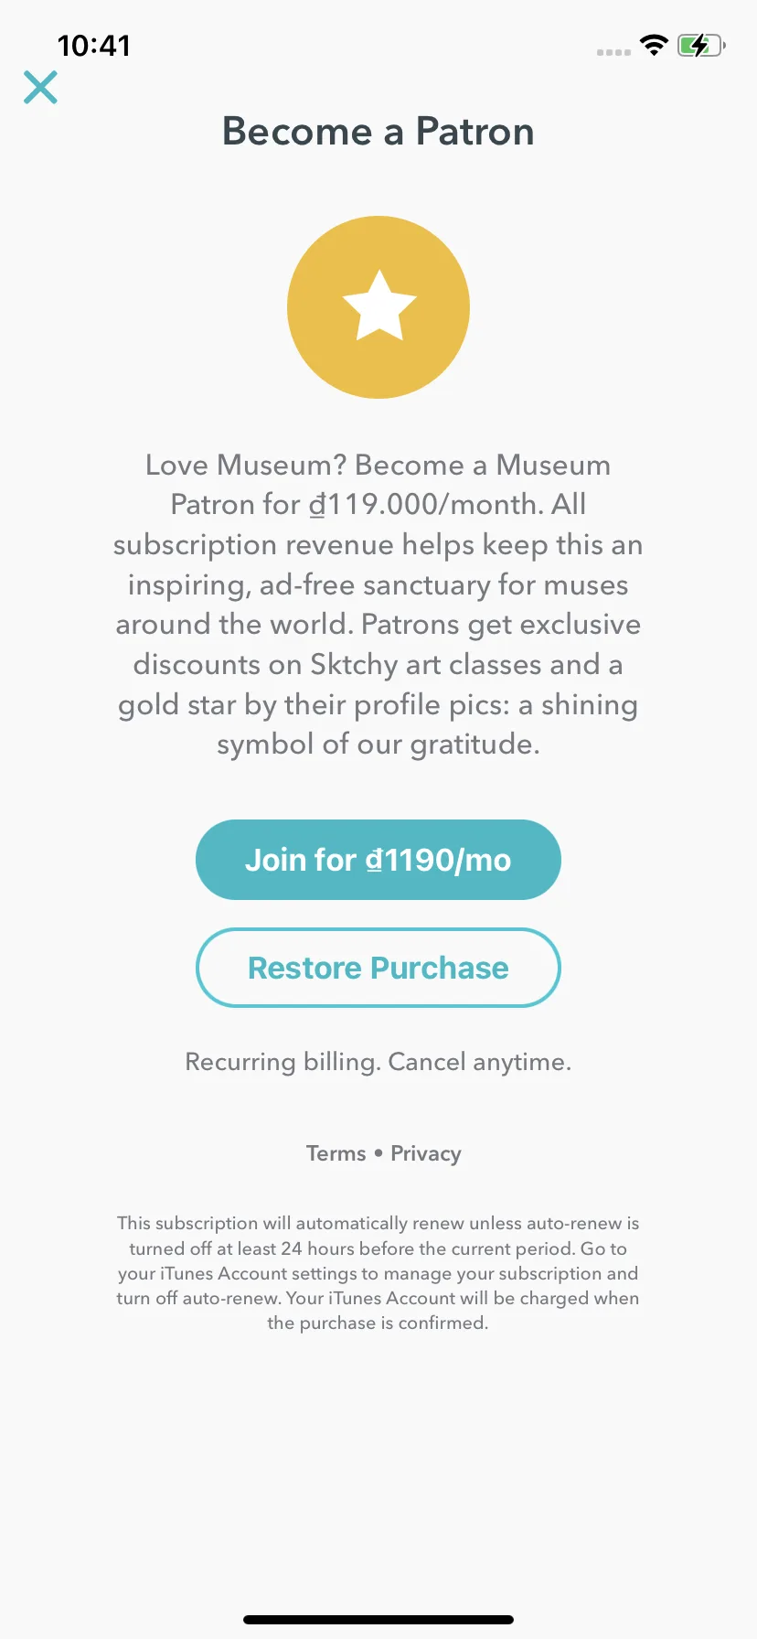Tap Join for ₫1190/mo
The width and height of the screenshot is (757, 1639).
click(x=378, y=860)
